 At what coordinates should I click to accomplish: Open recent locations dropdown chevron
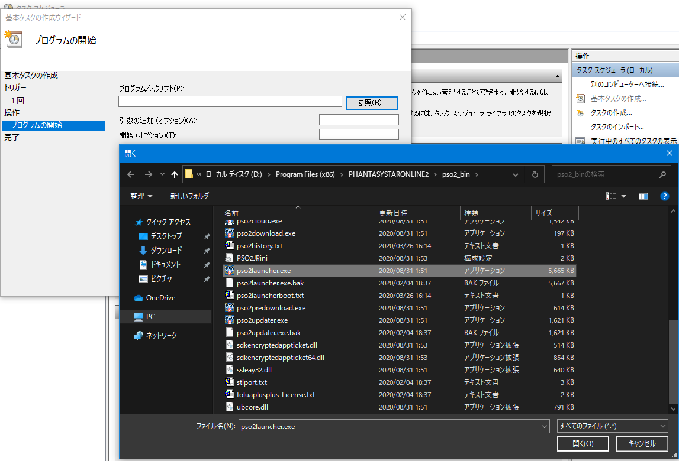pyautogui.click(x=162, y=174)
